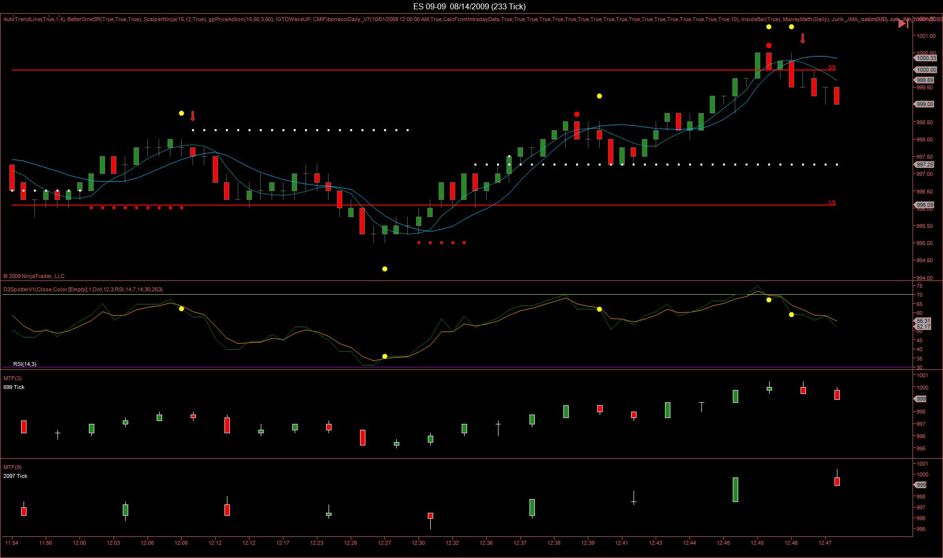
Task: Click the 995.00 price axis label
Action: point(924,243)
